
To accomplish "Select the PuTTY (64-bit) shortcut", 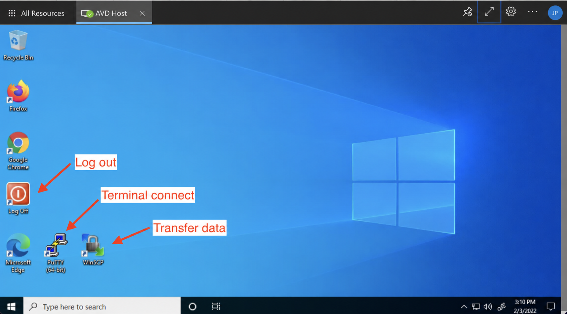I will 56,253.
